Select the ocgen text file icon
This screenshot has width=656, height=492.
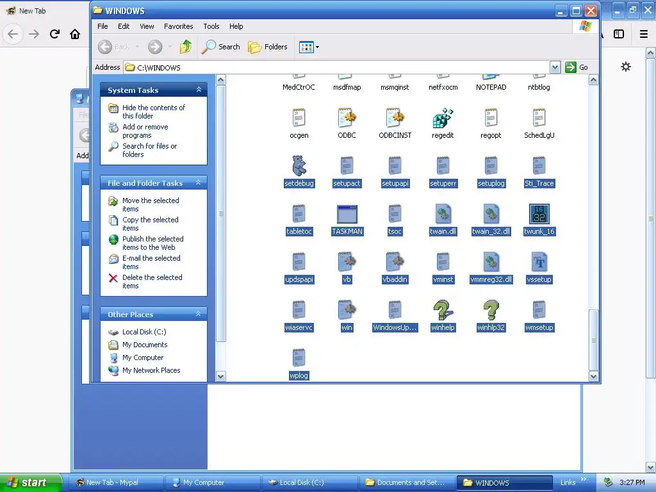click(299, 119)
